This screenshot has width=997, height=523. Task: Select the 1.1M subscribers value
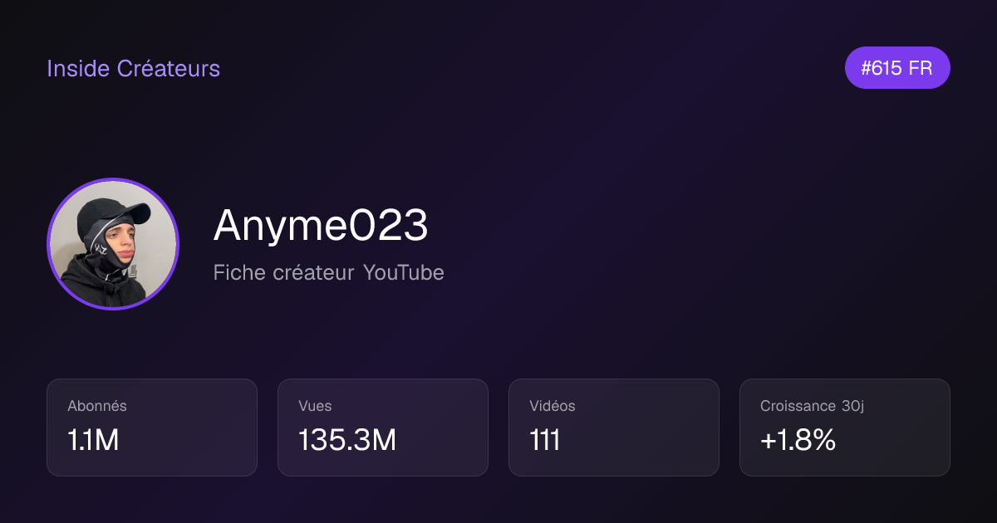tap(93, 440)
